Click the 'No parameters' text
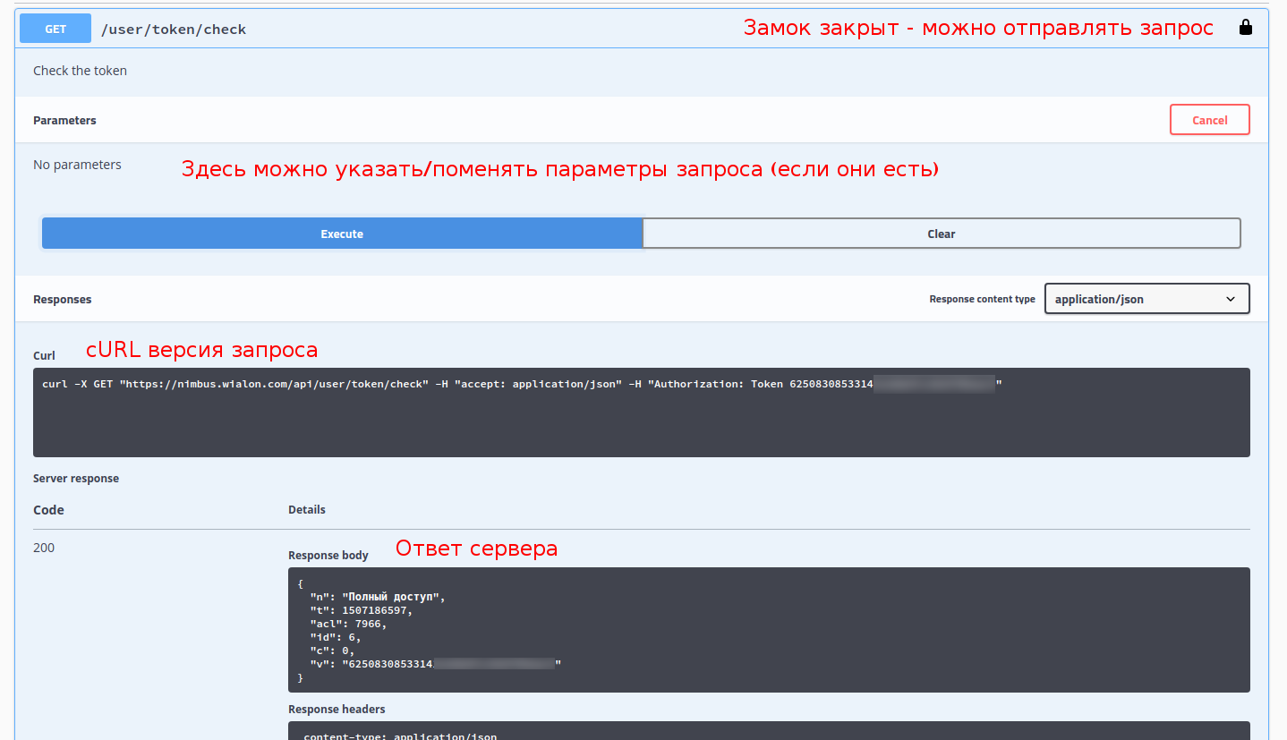Screen dimensions: 1287x740 [x=77, y=165]
